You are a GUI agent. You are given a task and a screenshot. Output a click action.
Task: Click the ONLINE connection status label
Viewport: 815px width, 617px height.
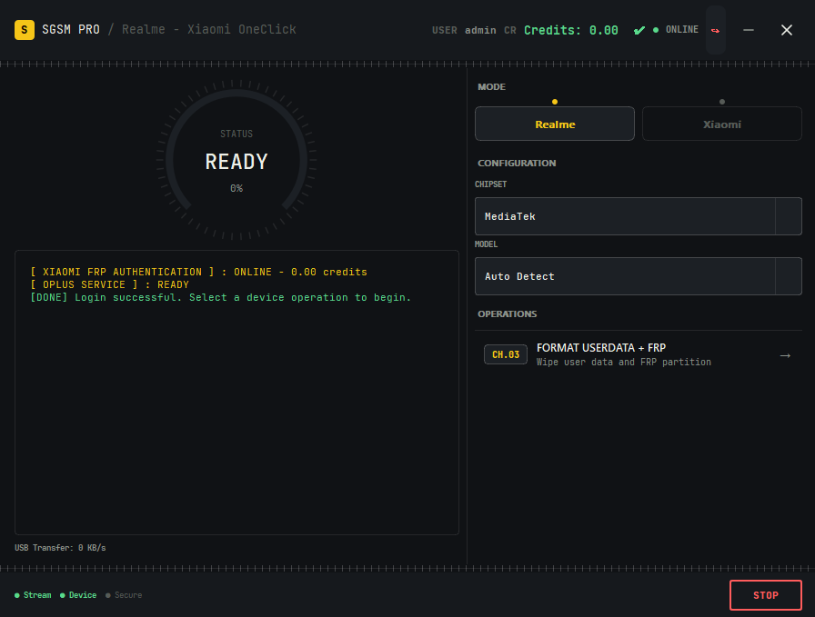(681, 30)
